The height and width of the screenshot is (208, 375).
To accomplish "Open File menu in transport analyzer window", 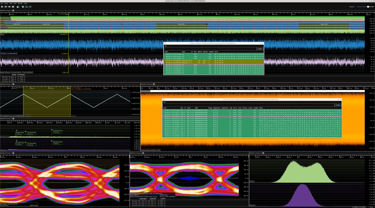I will tap(164, 102).
